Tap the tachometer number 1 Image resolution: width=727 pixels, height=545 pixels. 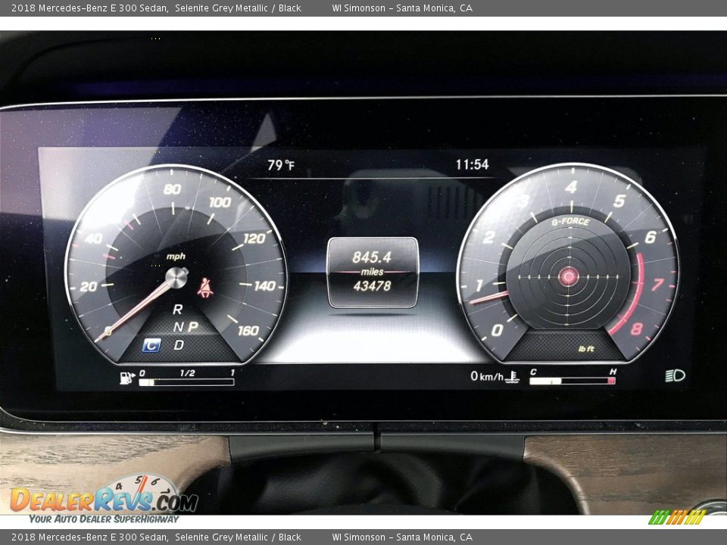pyautogui.click(x=479, y=285)
